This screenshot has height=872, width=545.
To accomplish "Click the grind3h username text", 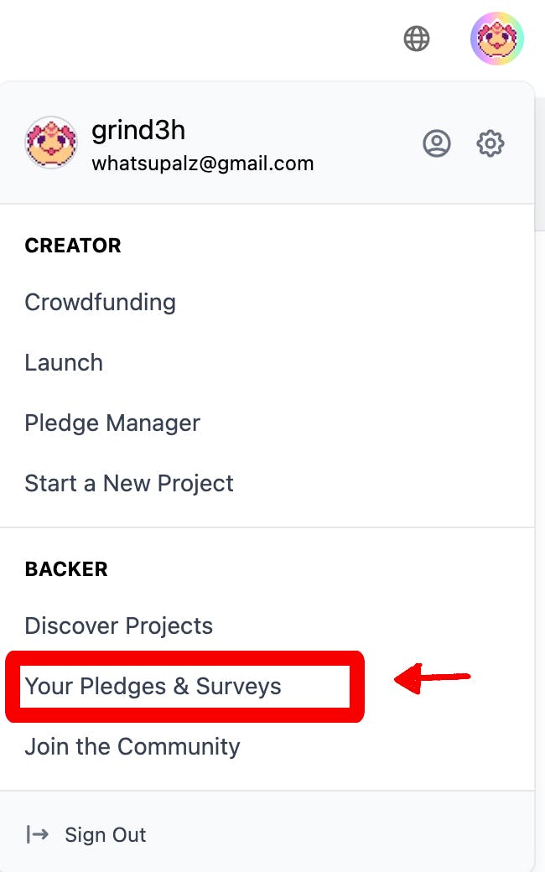I will point(138,131).
